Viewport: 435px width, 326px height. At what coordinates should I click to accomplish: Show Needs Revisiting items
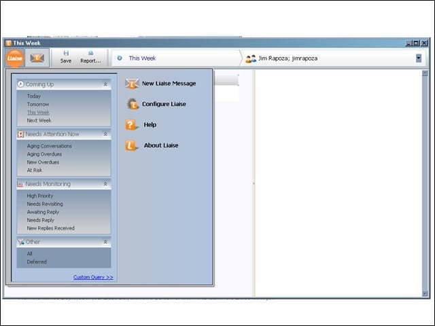(x=45, y=204)
